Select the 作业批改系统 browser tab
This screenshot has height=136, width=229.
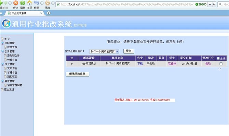pos(24,13)
